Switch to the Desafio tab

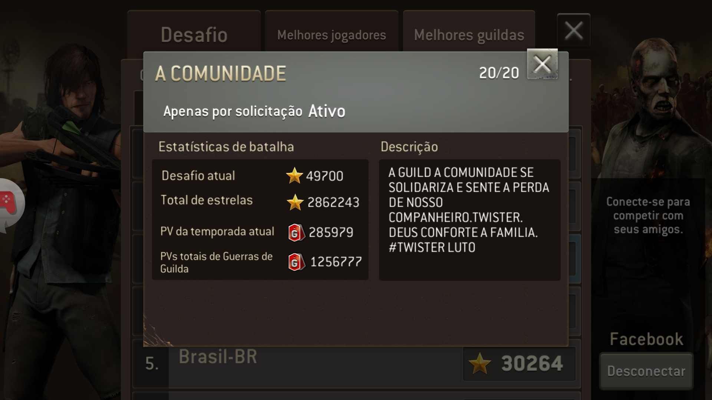click(194, 35)
